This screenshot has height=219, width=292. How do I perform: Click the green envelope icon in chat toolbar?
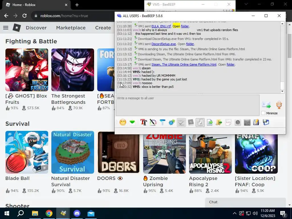point(132,122)
